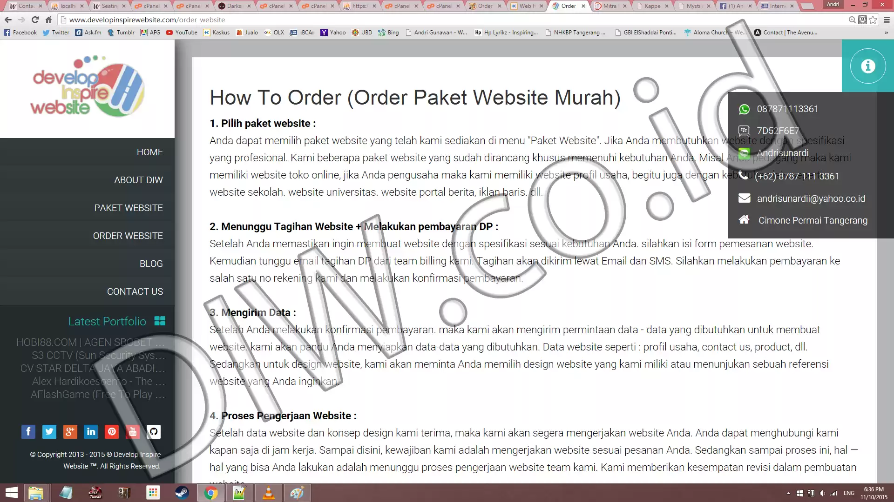Switch to the Mitra browser tab
This screenshot has height=502, width=894.
coord(610,6)
